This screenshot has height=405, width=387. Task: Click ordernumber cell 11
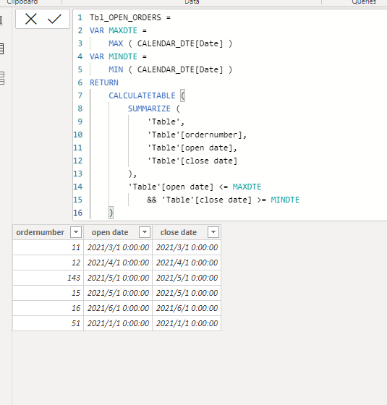(x=48, y=247)
